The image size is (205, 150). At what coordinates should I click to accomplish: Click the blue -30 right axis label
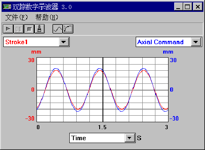[x=174, y=119]
